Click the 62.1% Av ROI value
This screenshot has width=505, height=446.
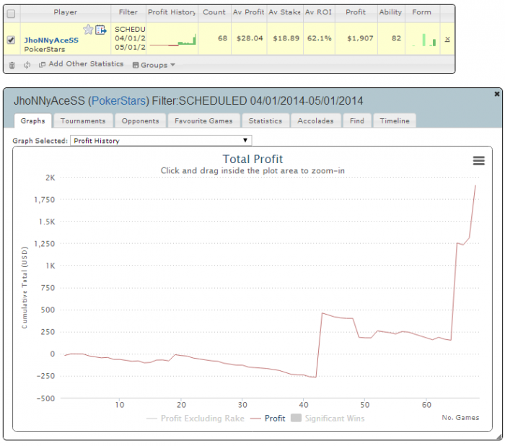tap(319, 38)
